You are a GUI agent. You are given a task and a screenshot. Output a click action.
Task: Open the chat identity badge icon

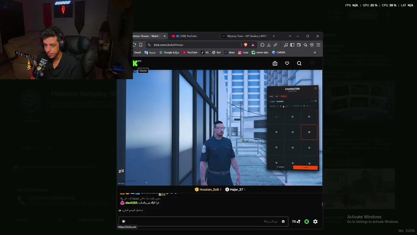pos(123,222)
